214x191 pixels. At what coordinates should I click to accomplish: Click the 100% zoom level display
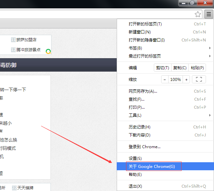coord(176,80)
